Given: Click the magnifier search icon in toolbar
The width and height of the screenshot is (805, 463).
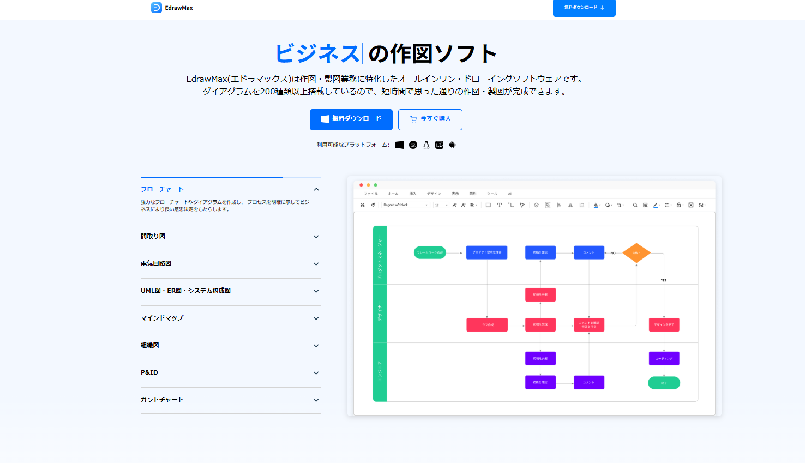Looking at the screenshot, I should tap(635, 205).
